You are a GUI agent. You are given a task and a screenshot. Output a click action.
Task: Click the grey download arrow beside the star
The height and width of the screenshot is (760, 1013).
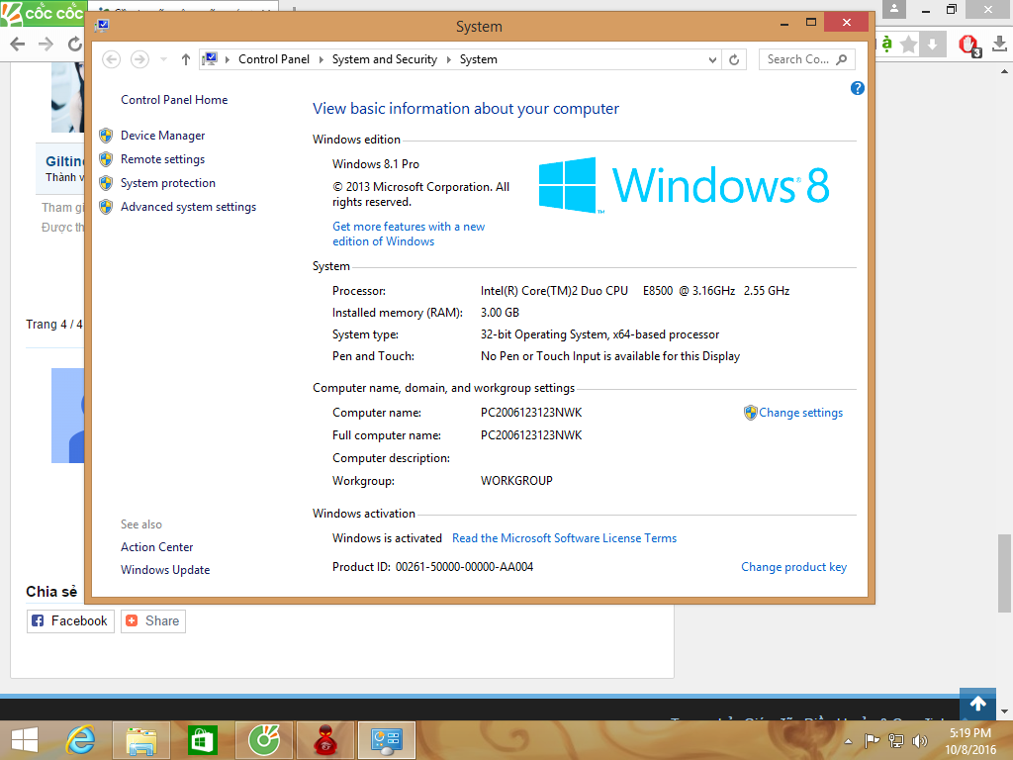932,44
